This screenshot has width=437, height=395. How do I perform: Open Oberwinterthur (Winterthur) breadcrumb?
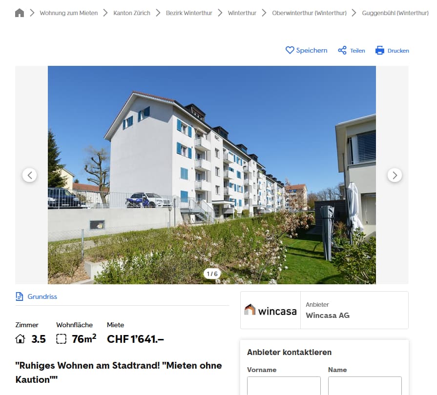[x=310, y=13]
